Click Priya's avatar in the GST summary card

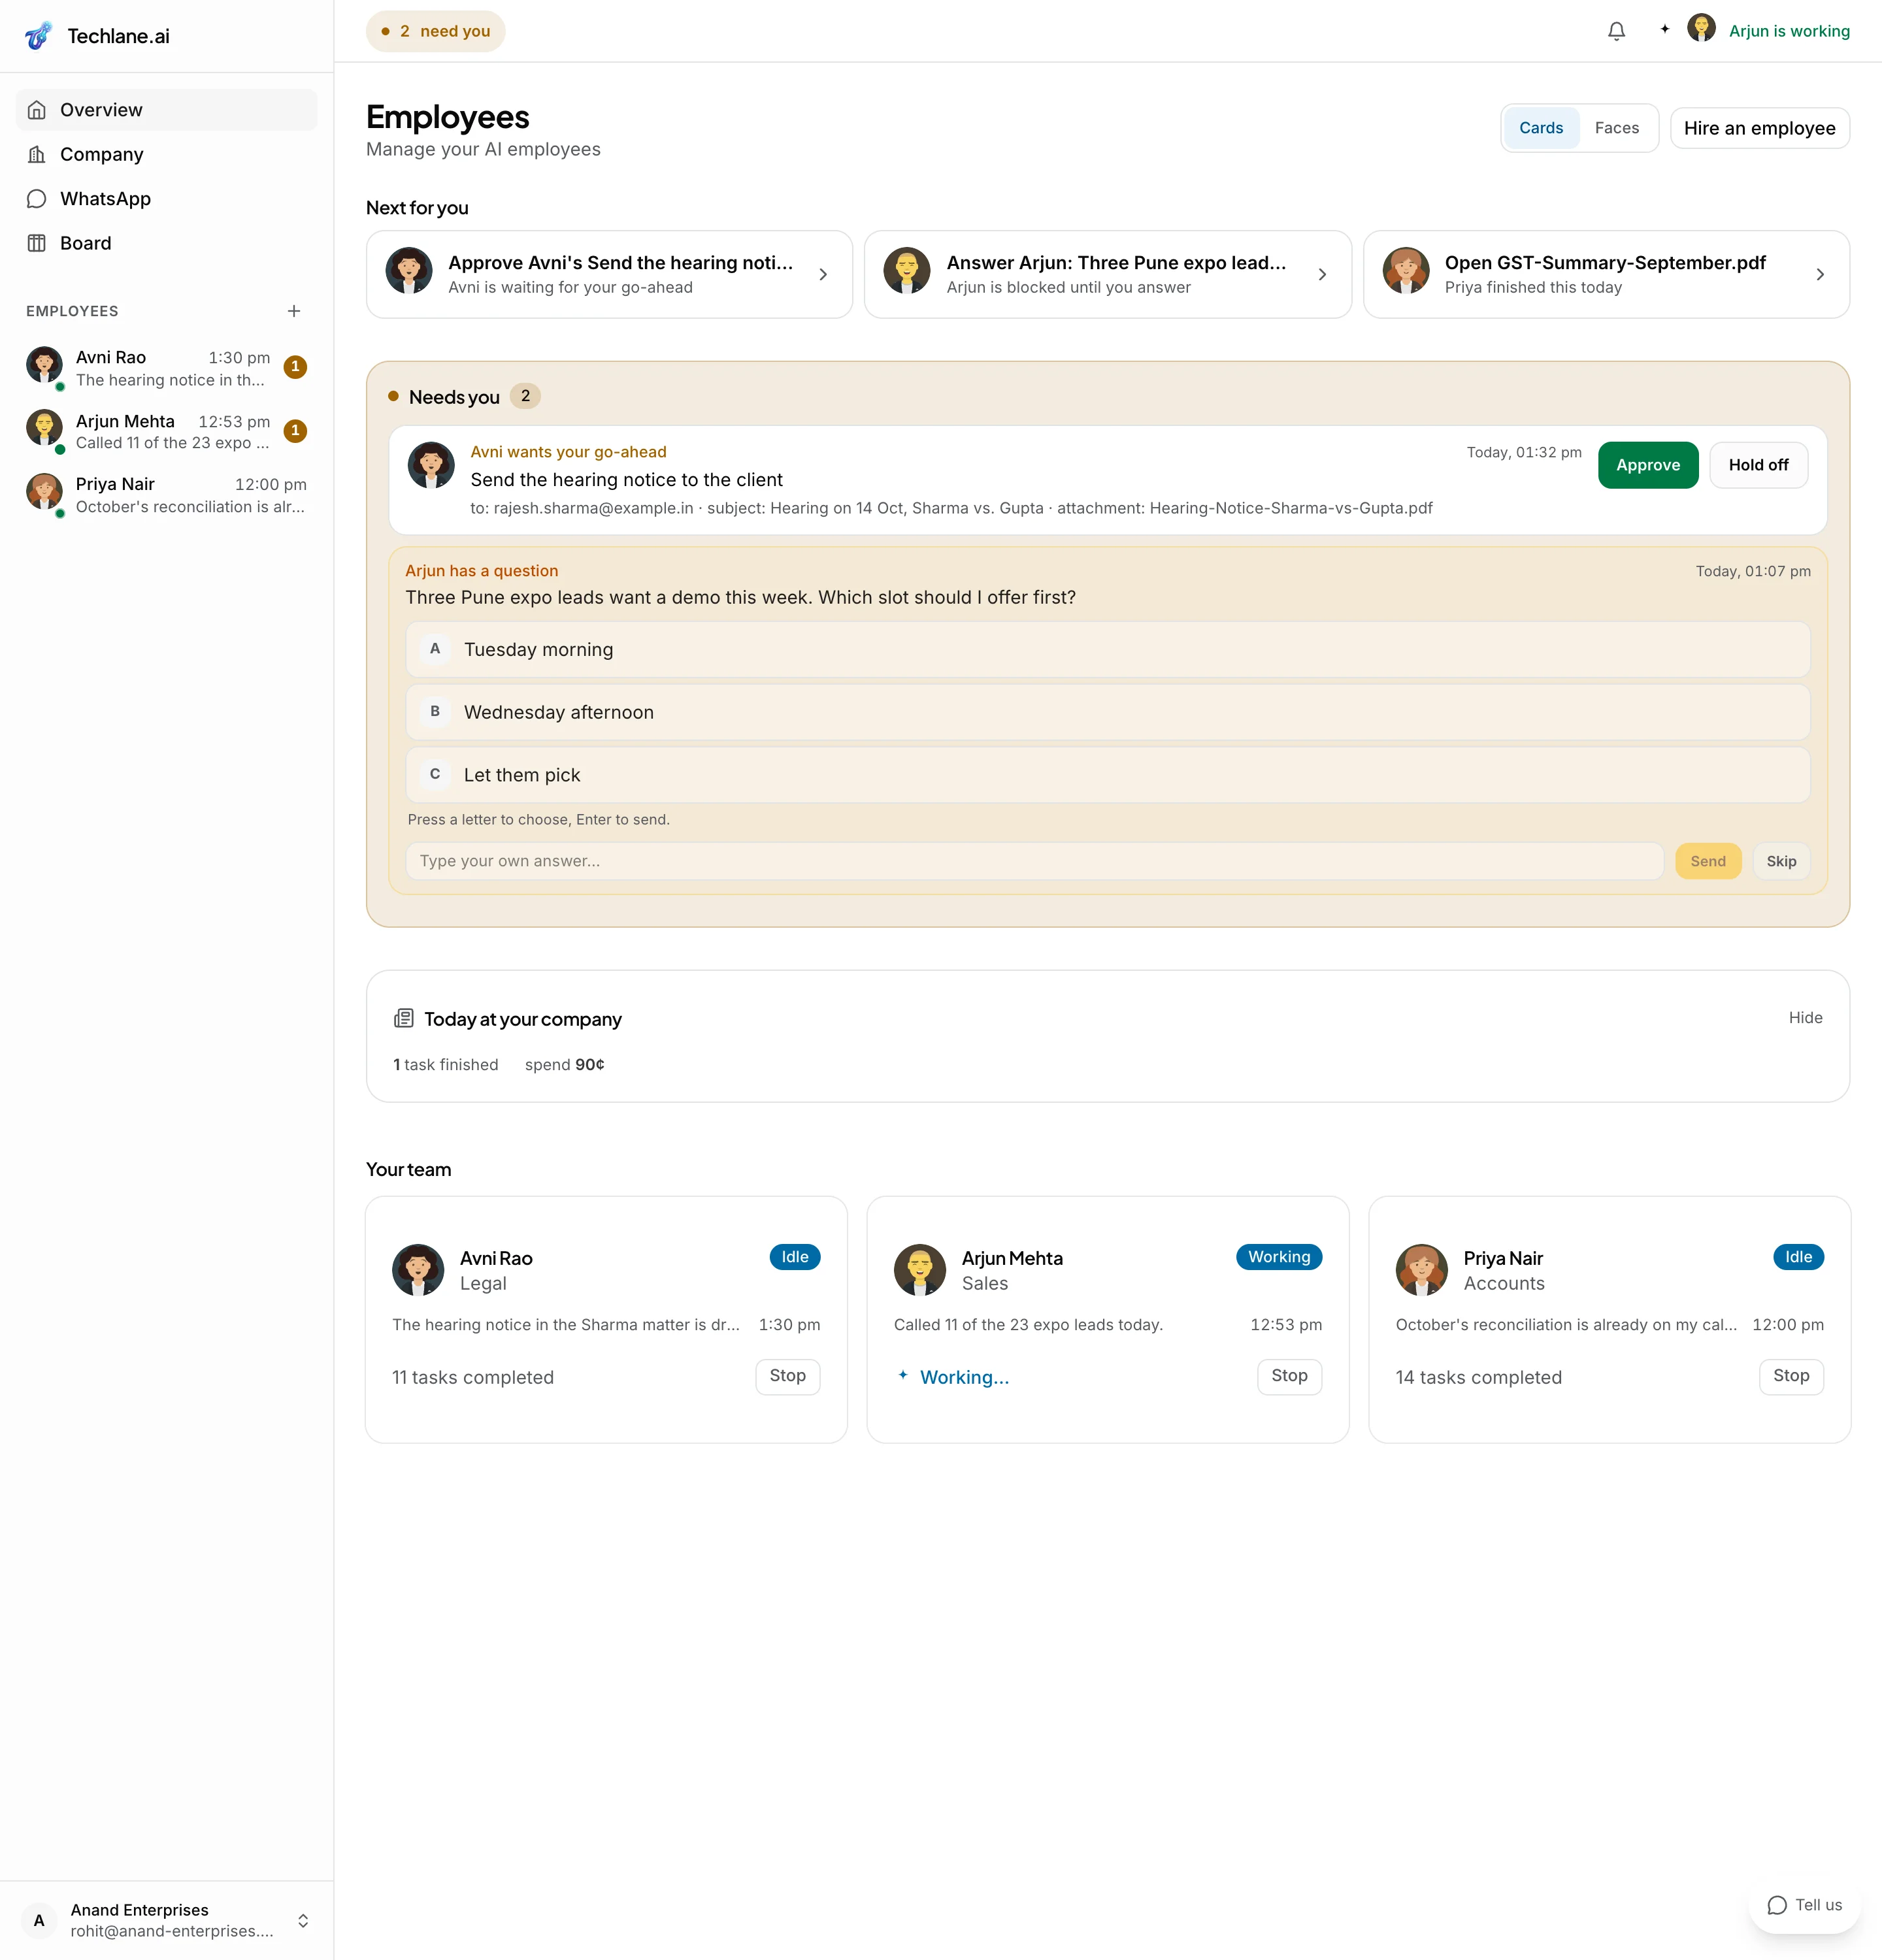tap(1406, 271)
